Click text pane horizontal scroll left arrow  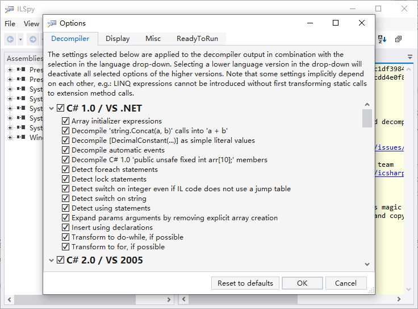tap(183, 299)
